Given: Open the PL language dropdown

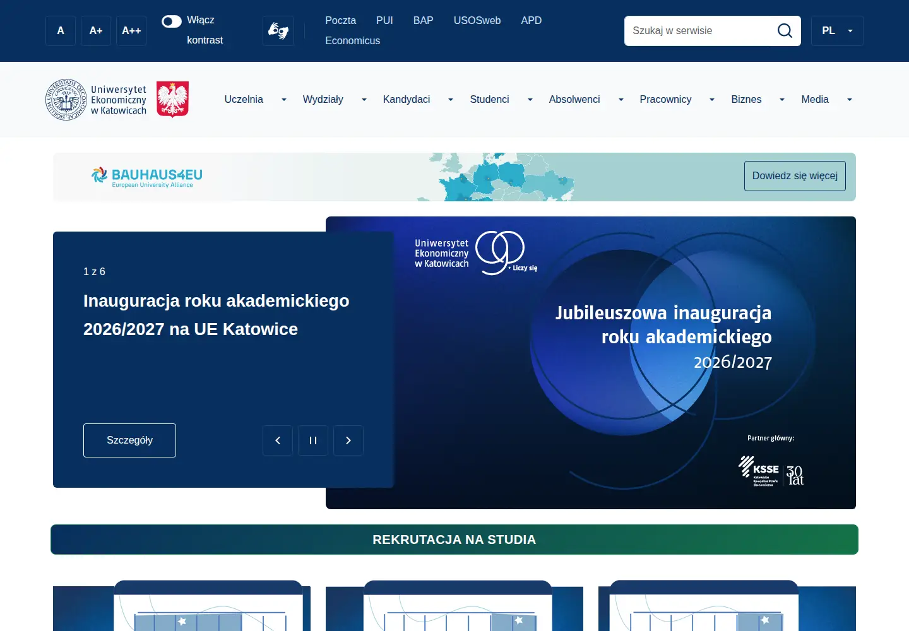Looking at the screenshot, I should pos(837,31).
